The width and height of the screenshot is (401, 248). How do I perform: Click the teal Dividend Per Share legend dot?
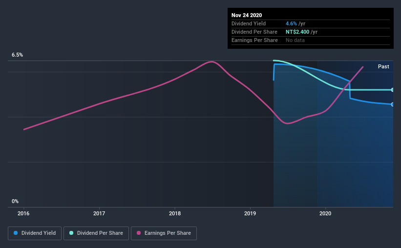point(71,233)
